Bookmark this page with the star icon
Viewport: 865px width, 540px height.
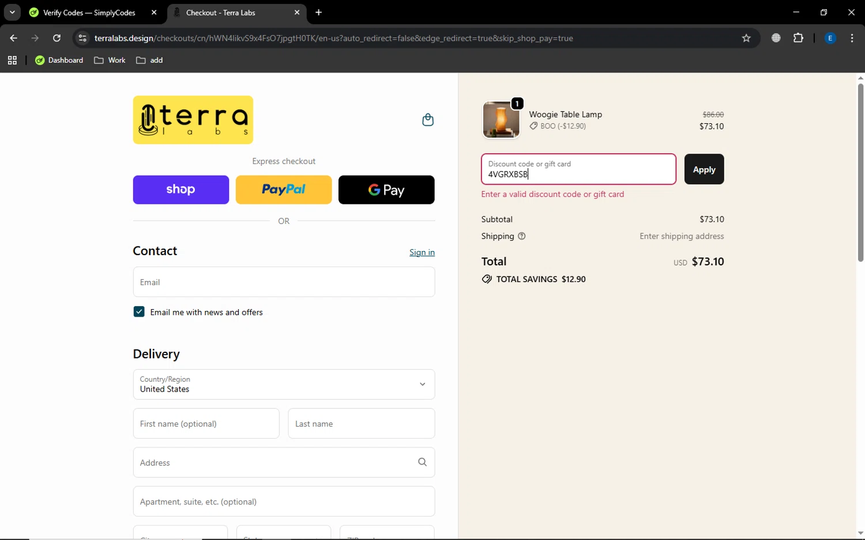(x=746, y=38)
